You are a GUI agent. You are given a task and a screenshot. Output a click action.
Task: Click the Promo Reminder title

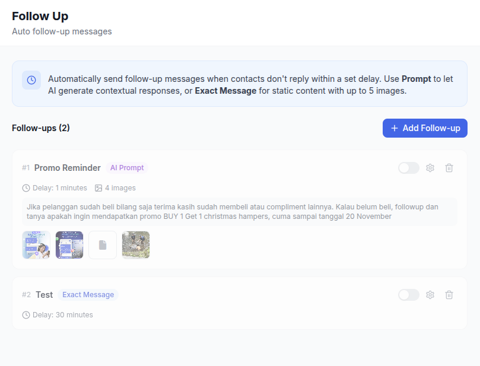[x=68, y=168]
